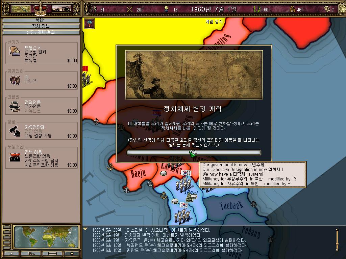Viewport: 346px width, 259px height.
Task: Click the pagoda capital icon in Seoul
Action: tap(189, 197)
